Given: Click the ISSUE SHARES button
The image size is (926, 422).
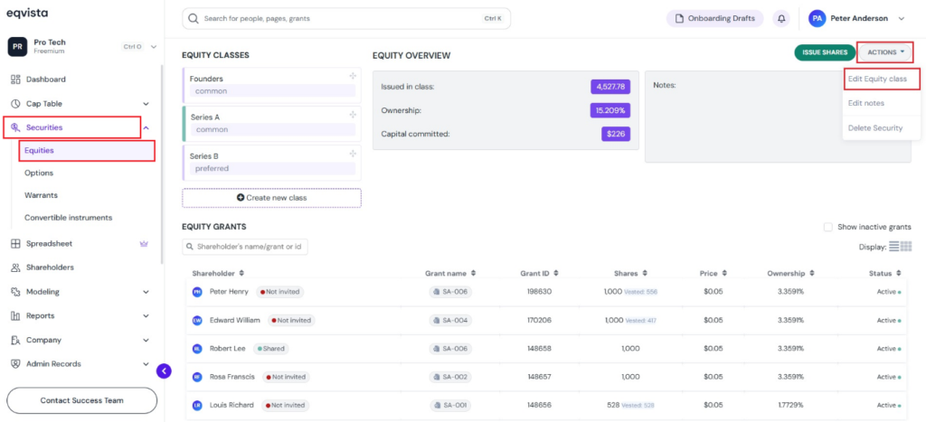Looking at the screenshot, I should pyautogui.click(x=825, y=52).
